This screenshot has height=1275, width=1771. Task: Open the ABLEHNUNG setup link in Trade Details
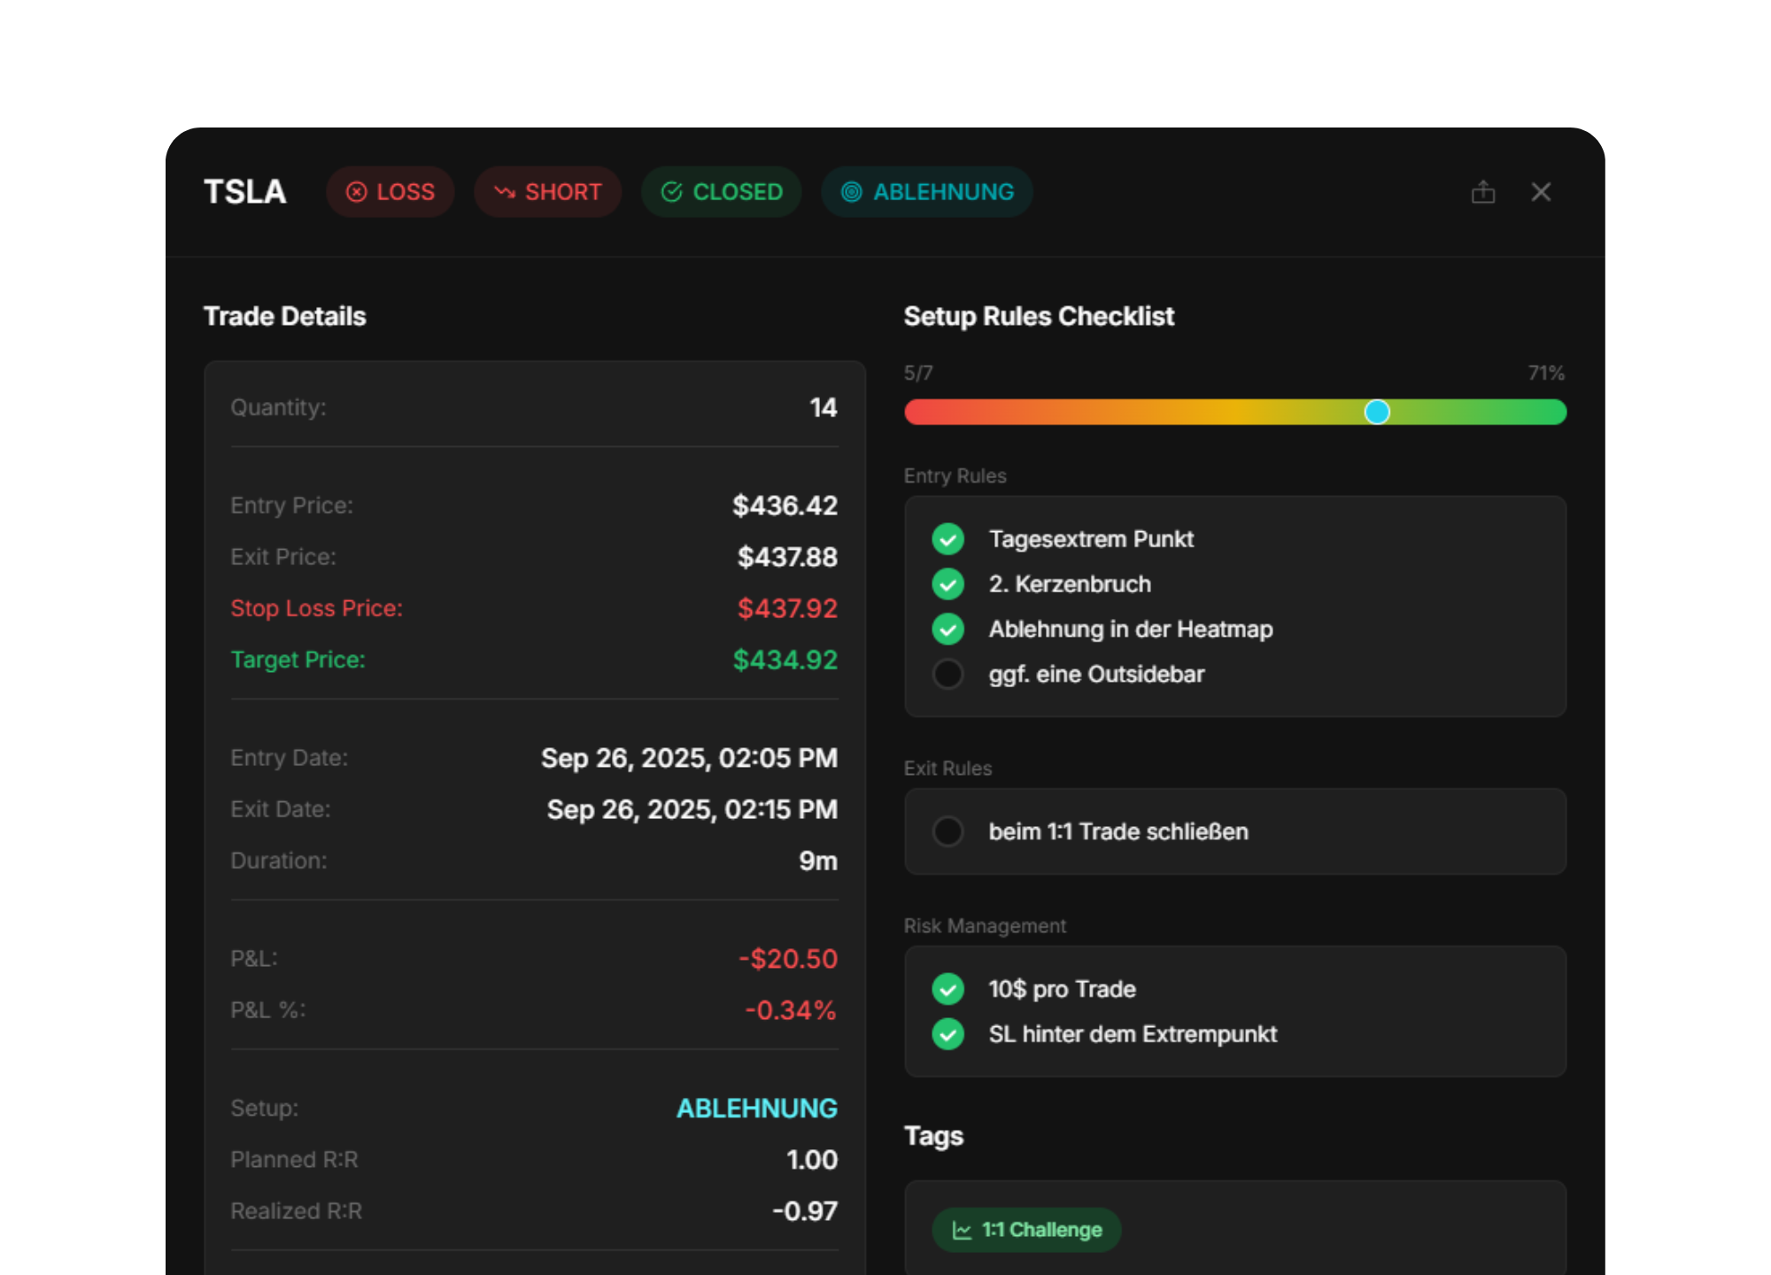pyautogui.click(x=756, y=1108)
